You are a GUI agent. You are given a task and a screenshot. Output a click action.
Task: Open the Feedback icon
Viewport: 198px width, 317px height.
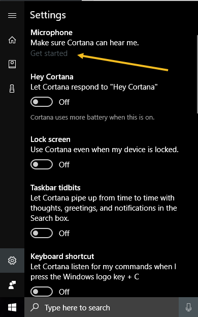[12, 285]
